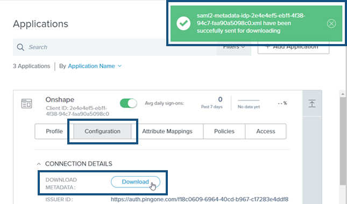Focus the Search applications field
This screenshot has height=204, width=347.
point(115,47)
